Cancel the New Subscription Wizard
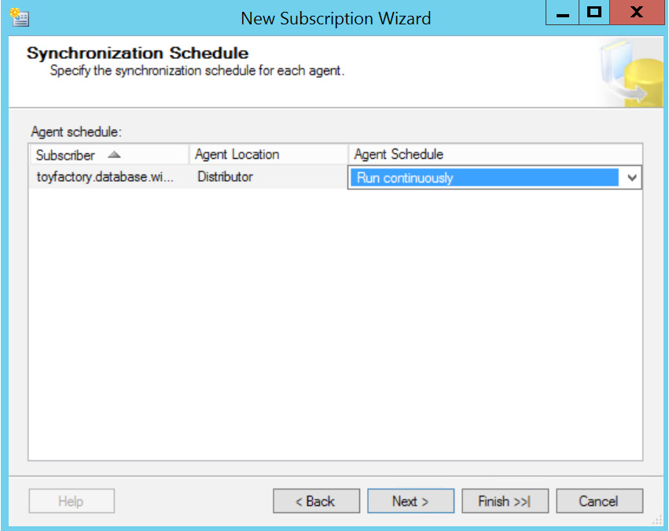 pos(599,501)
